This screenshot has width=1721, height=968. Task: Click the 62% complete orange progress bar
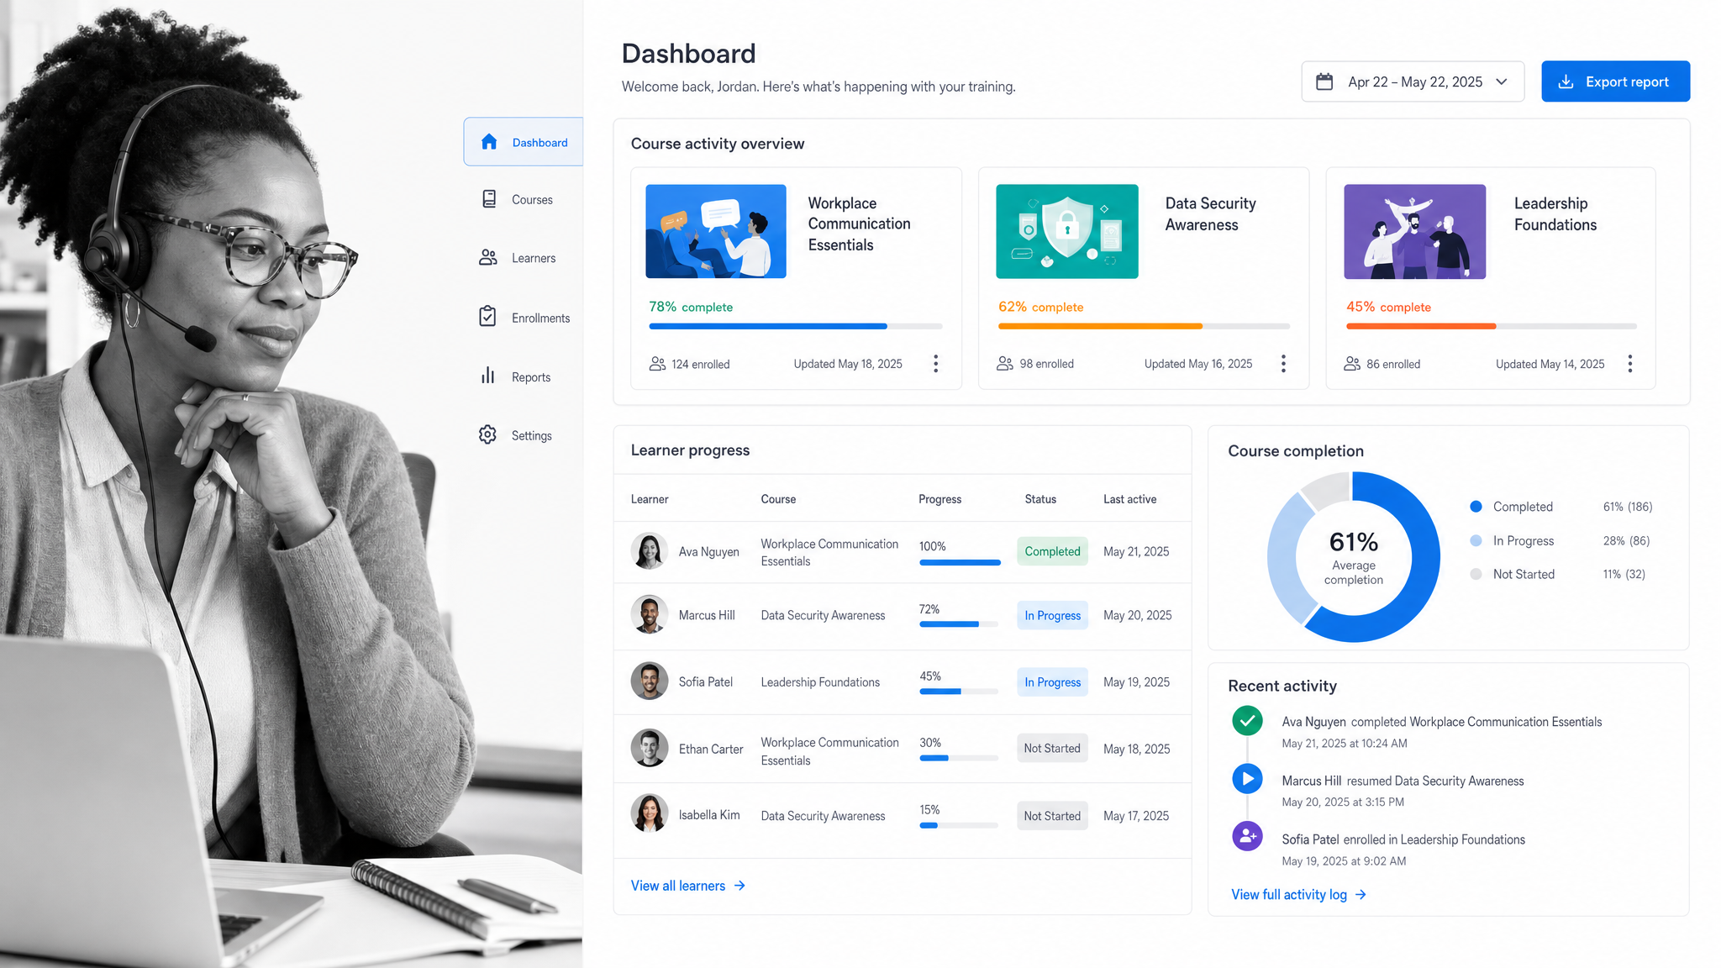(1144, 326)
